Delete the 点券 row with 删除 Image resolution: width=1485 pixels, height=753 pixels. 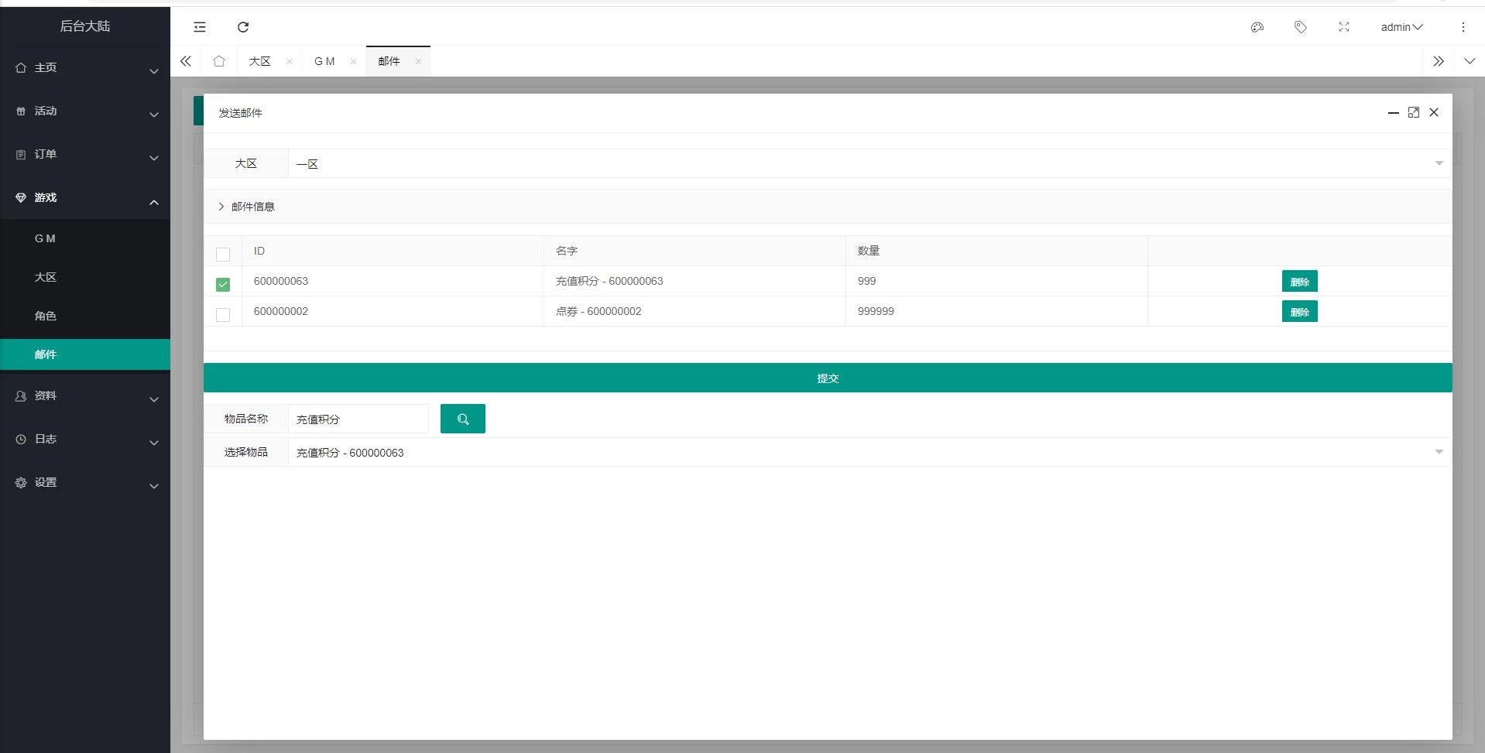(x=1299, y=312)
